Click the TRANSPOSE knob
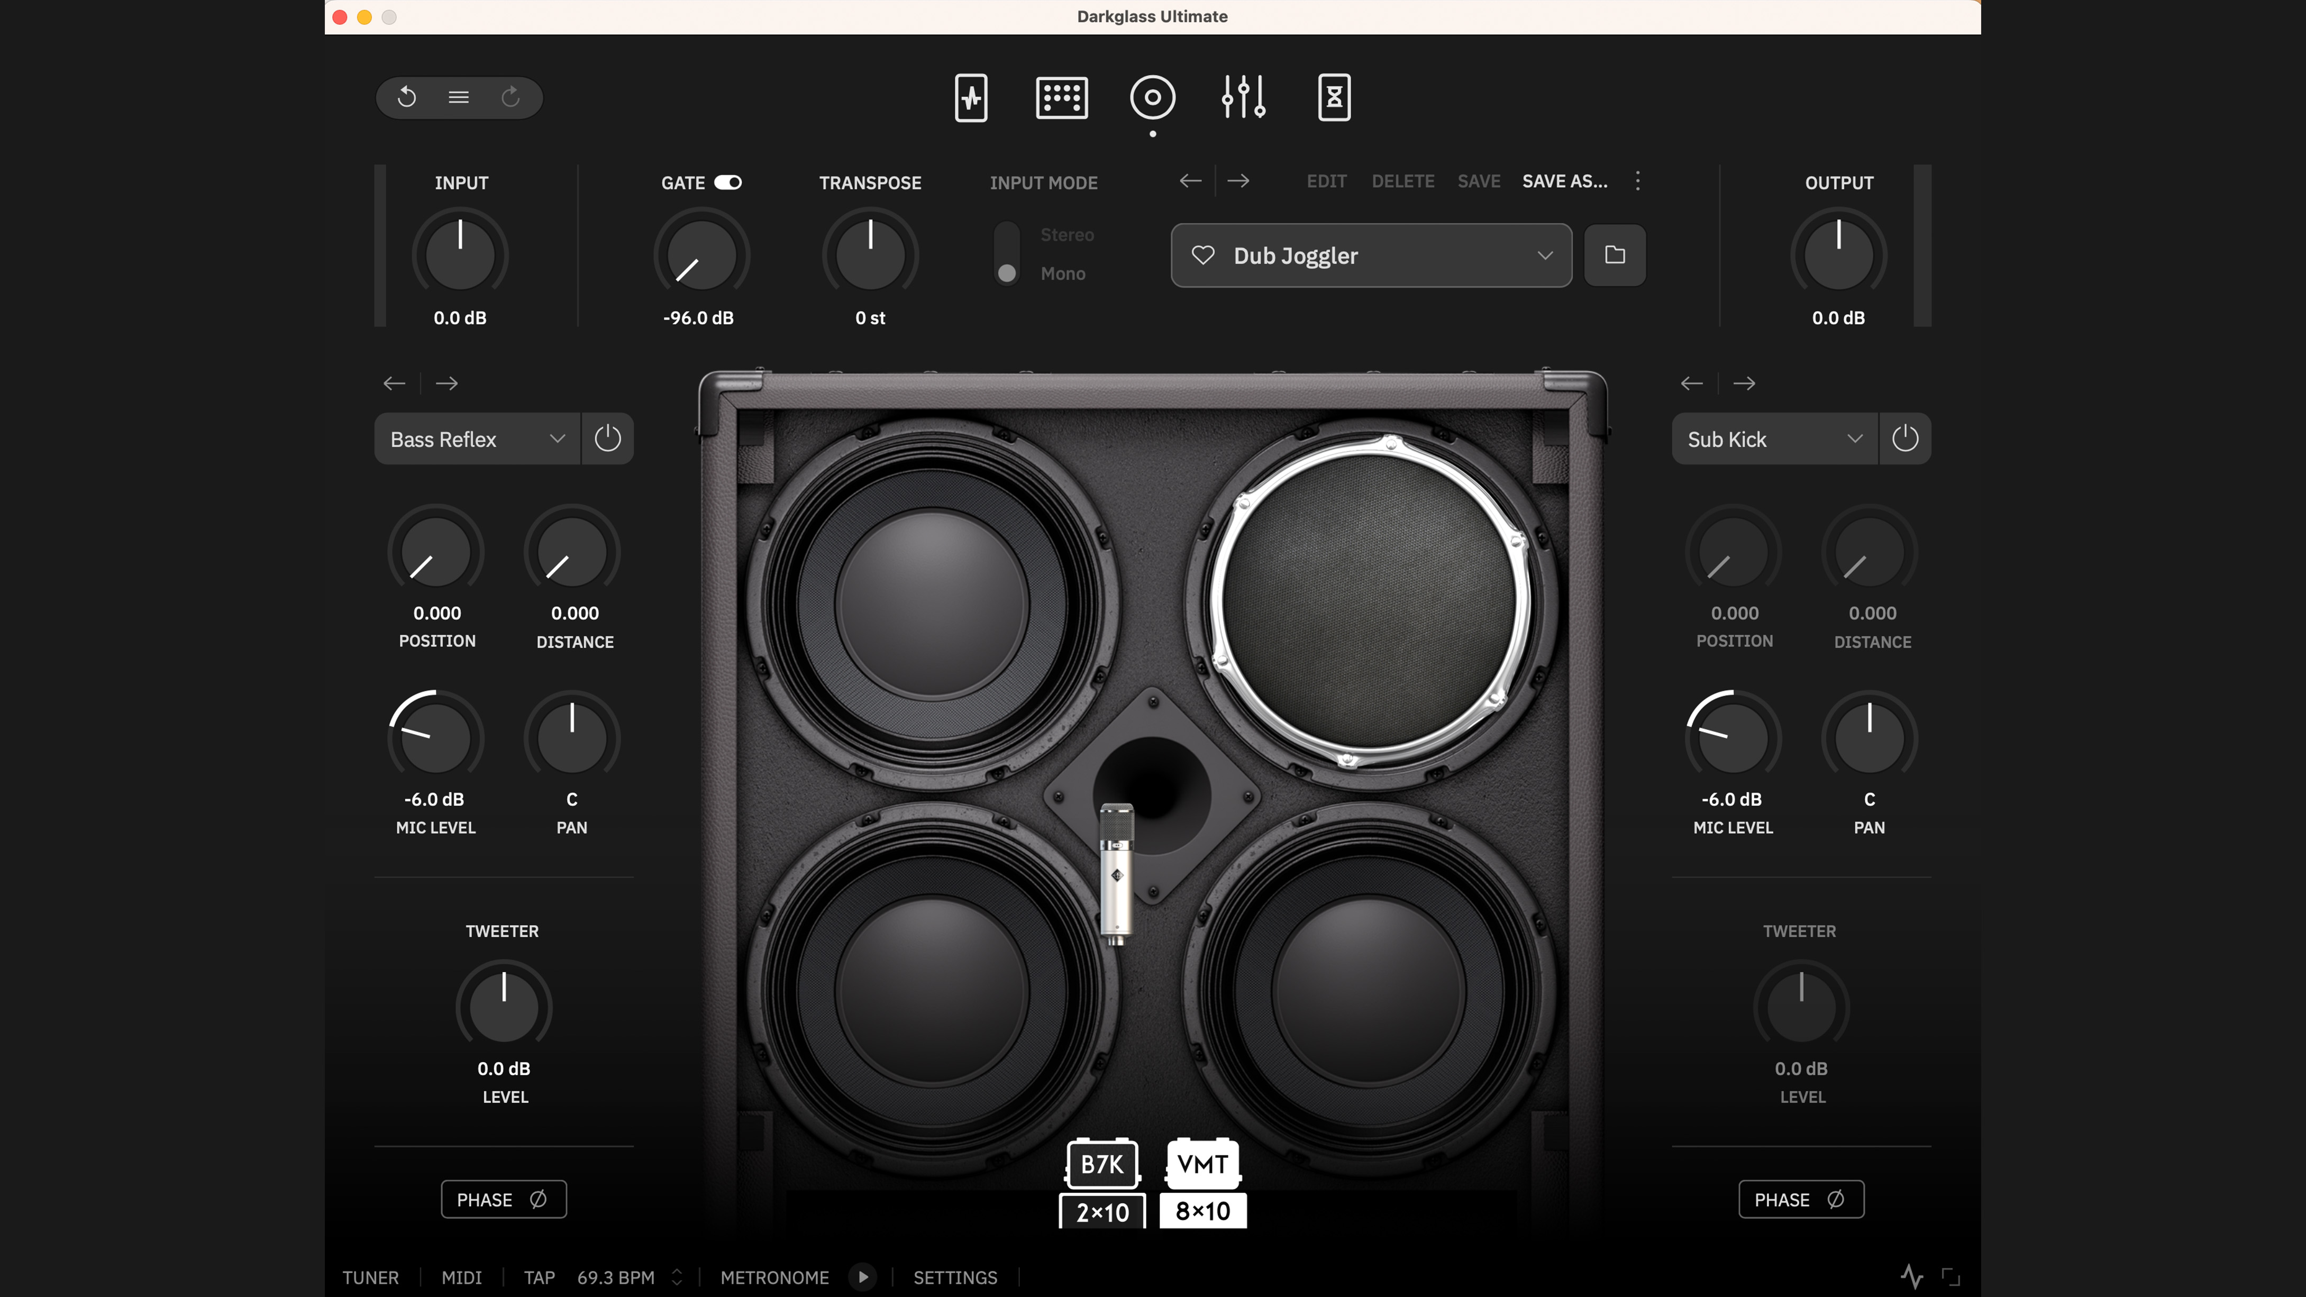Screen dimensions: 2306x1297 (x=869, y=254)
